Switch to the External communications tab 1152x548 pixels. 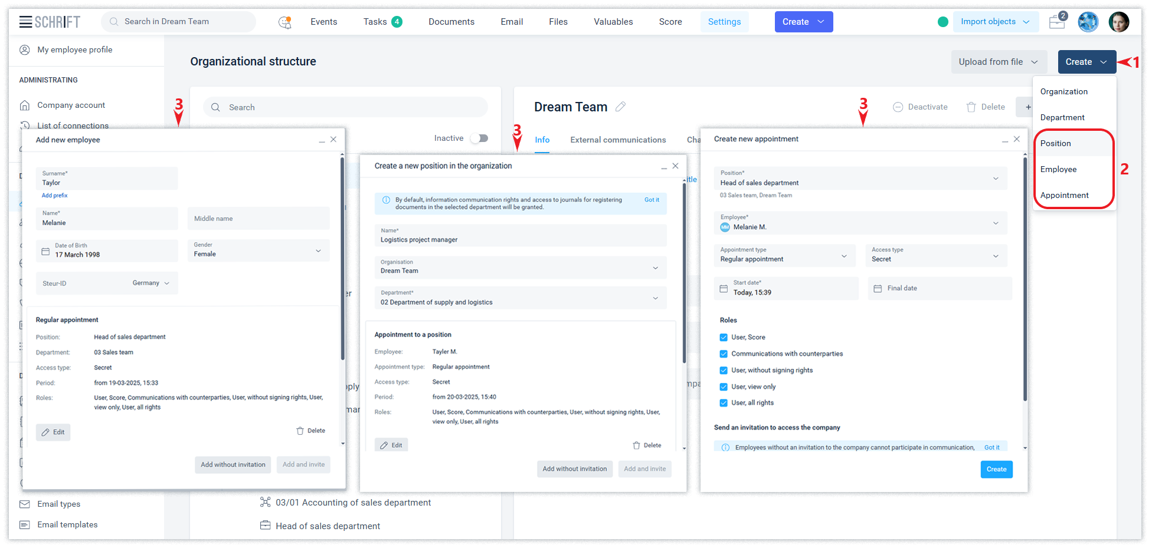click(618, 140)
